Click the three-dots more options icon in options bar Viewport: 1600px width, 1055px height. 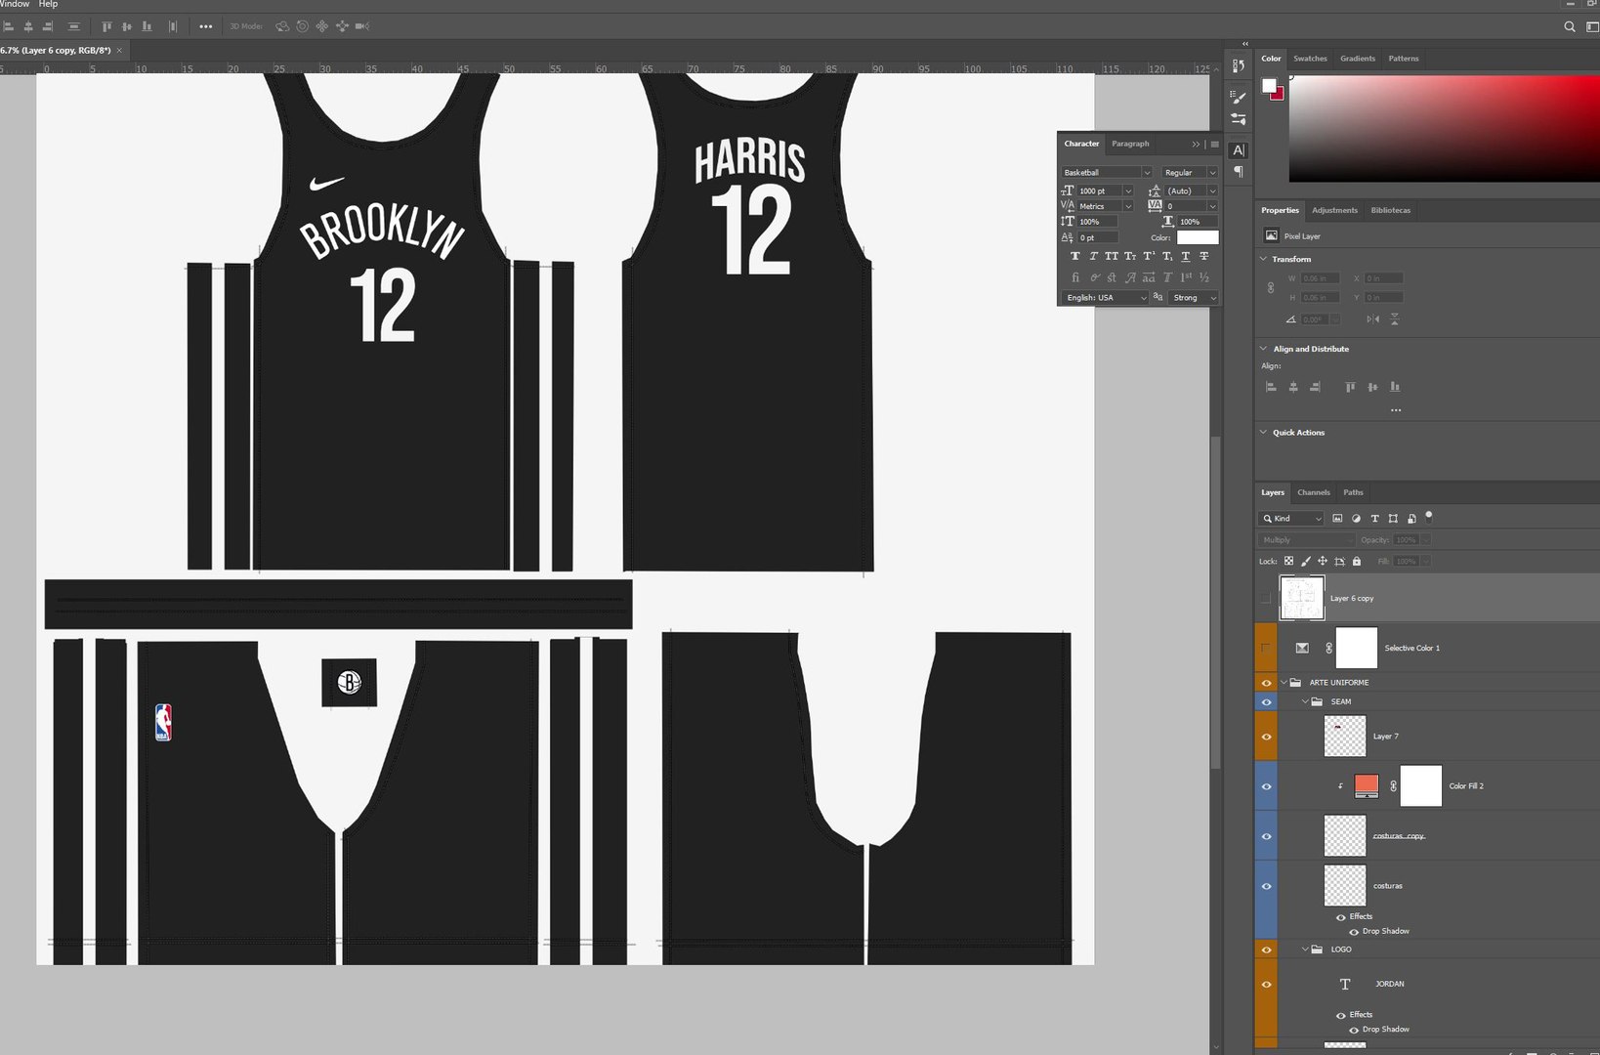pyautogui.click(x=205, y=26)
